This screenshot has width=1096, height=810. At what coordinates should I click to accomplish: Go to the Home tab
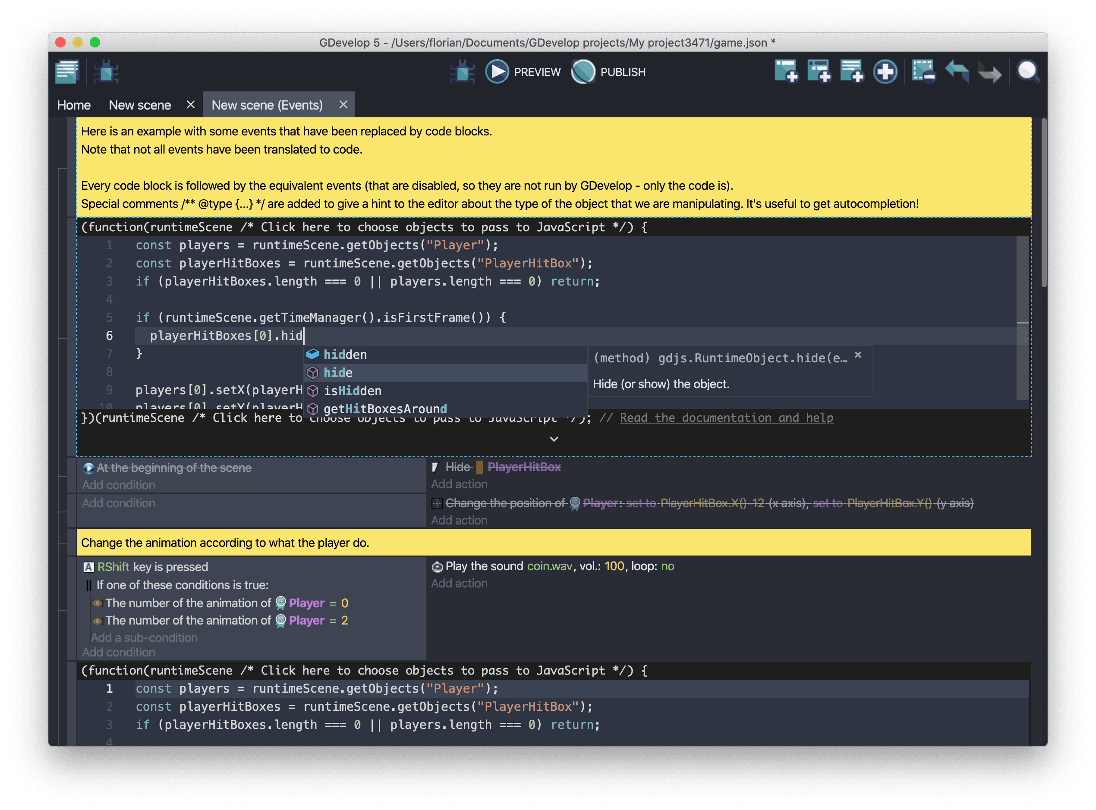tap(73, 104)
